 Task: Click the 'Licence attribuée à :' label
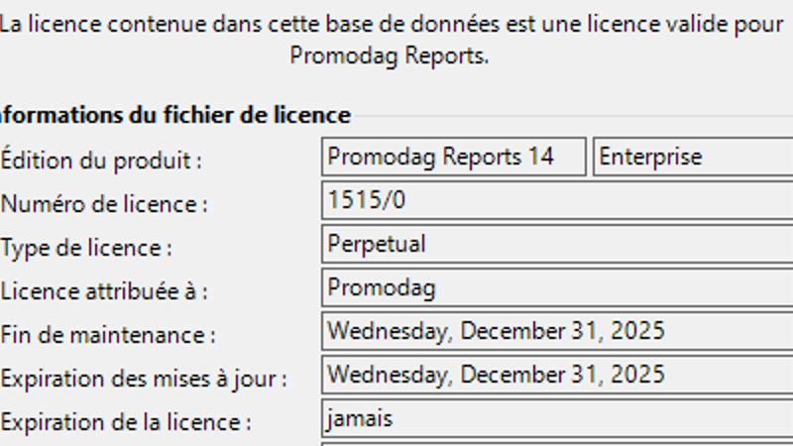(104, 291)
